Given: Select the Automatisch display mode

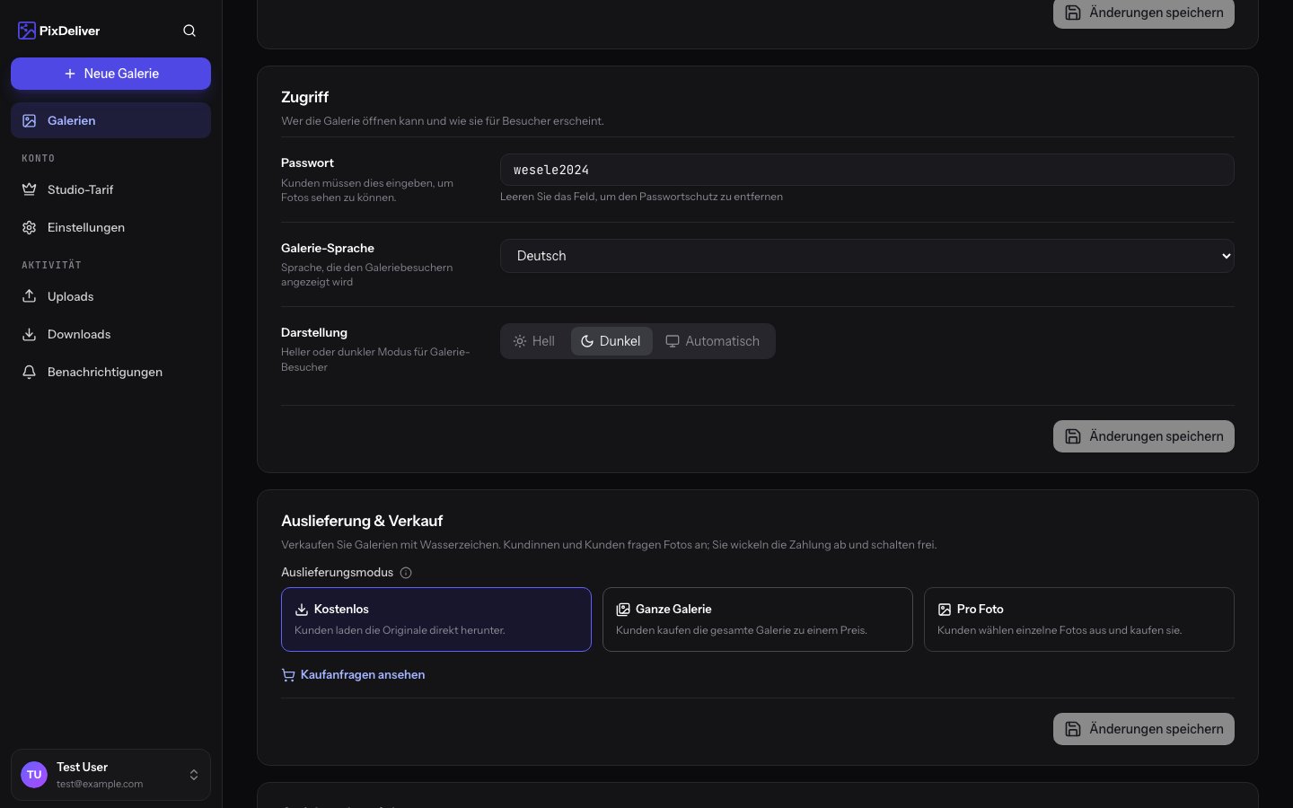Looking at the screenshot, I should click(x=713, y=341).
